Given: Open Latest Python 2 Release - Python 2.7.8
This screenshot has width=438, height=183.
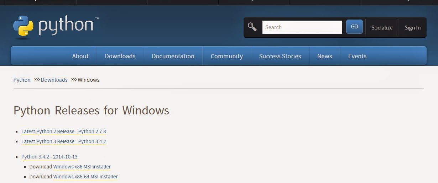Looking at the screenshot, I should (x=64, y=131).
